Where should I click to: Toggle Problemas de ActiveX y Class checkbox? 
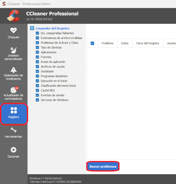37,43
